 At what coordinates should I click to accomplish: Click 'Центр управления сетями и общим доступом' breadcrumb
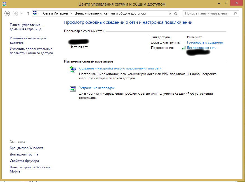pos(110,13)
